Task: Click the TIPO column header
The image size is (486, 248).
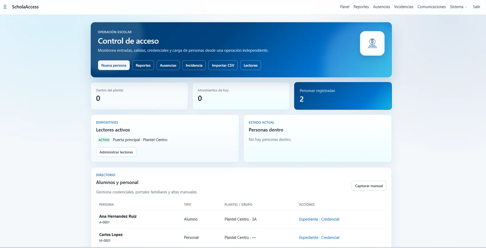Action: pyautogui.click(x=187, y=205)
